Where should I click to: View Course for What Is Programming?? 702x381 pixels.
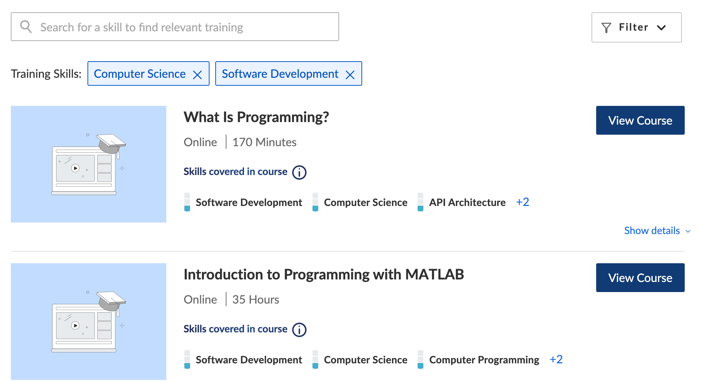coord(640,120)
